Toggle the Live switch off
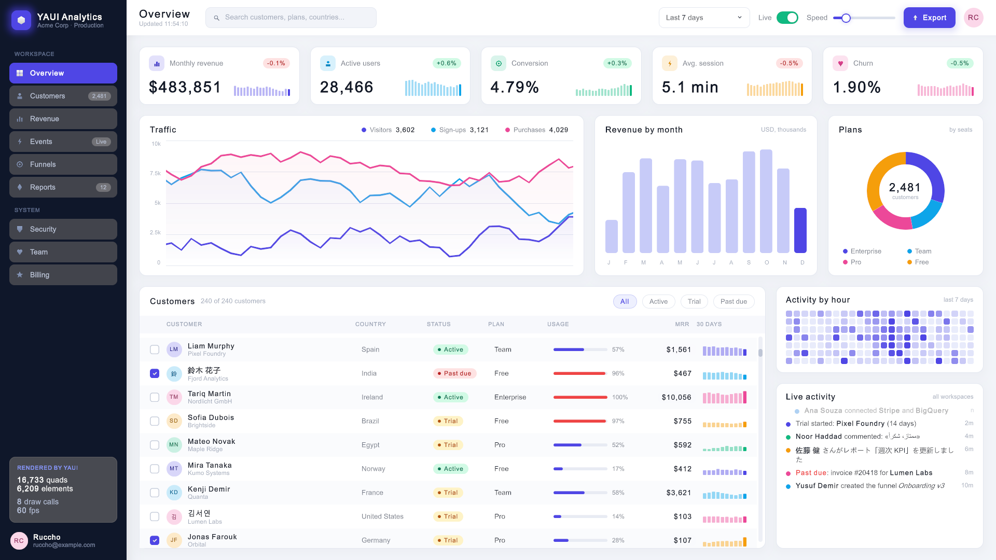996x560 pixels. (787, 18)
